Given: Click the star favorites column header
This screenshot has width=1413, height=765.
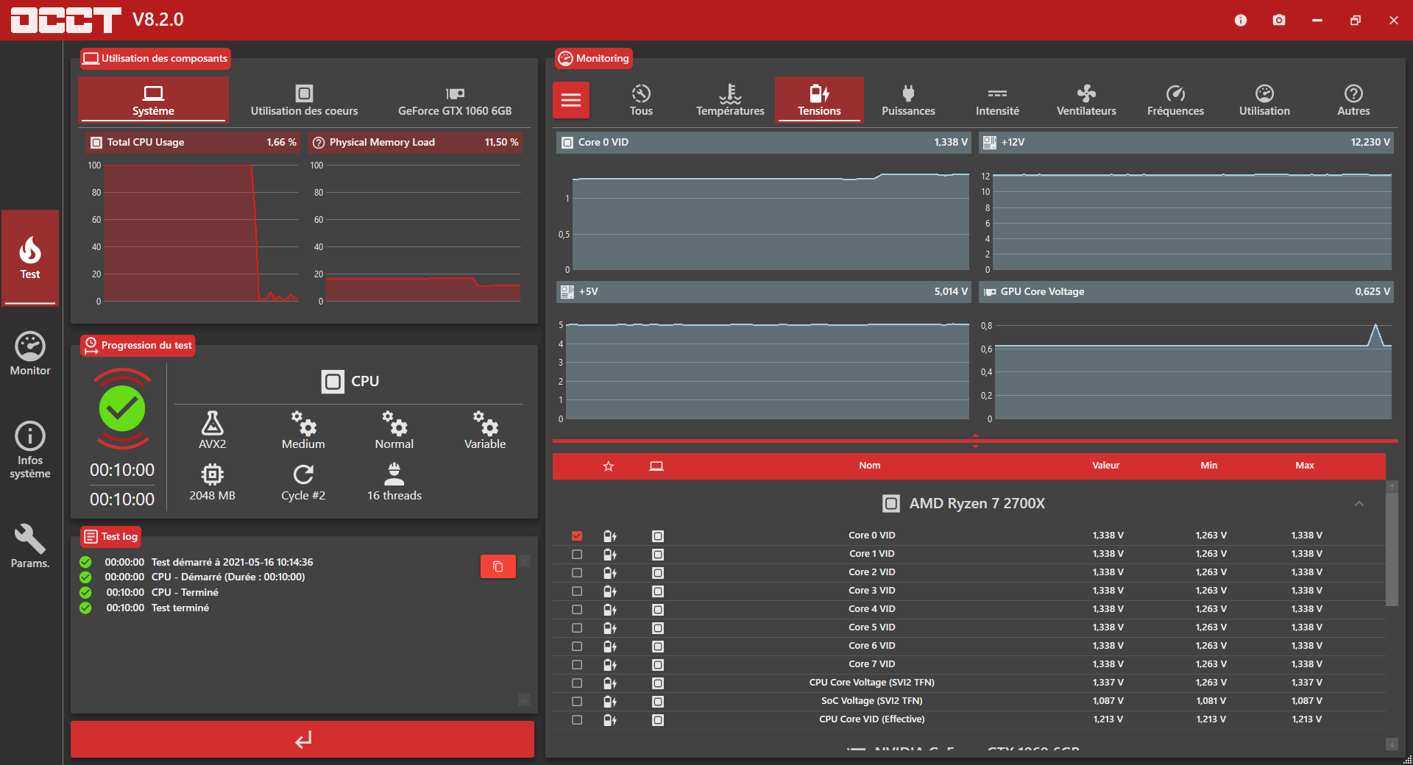Looking at the screenshot, I should click(x=609, y=466).
